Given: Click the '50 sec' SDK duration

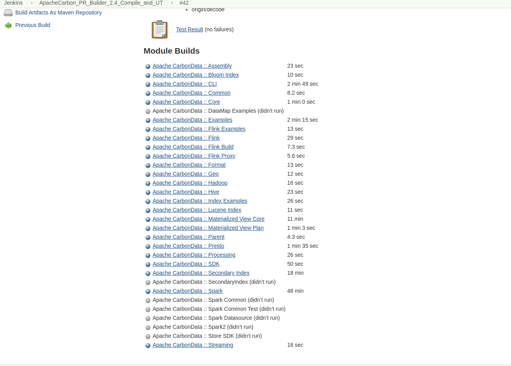Looking at the screenshot, I should tap(295, 264).
